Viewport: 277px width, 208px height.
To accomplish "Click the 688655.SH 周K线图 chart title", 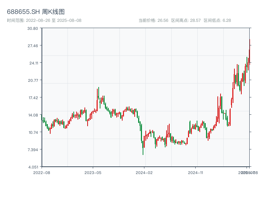I will (36, 12).
